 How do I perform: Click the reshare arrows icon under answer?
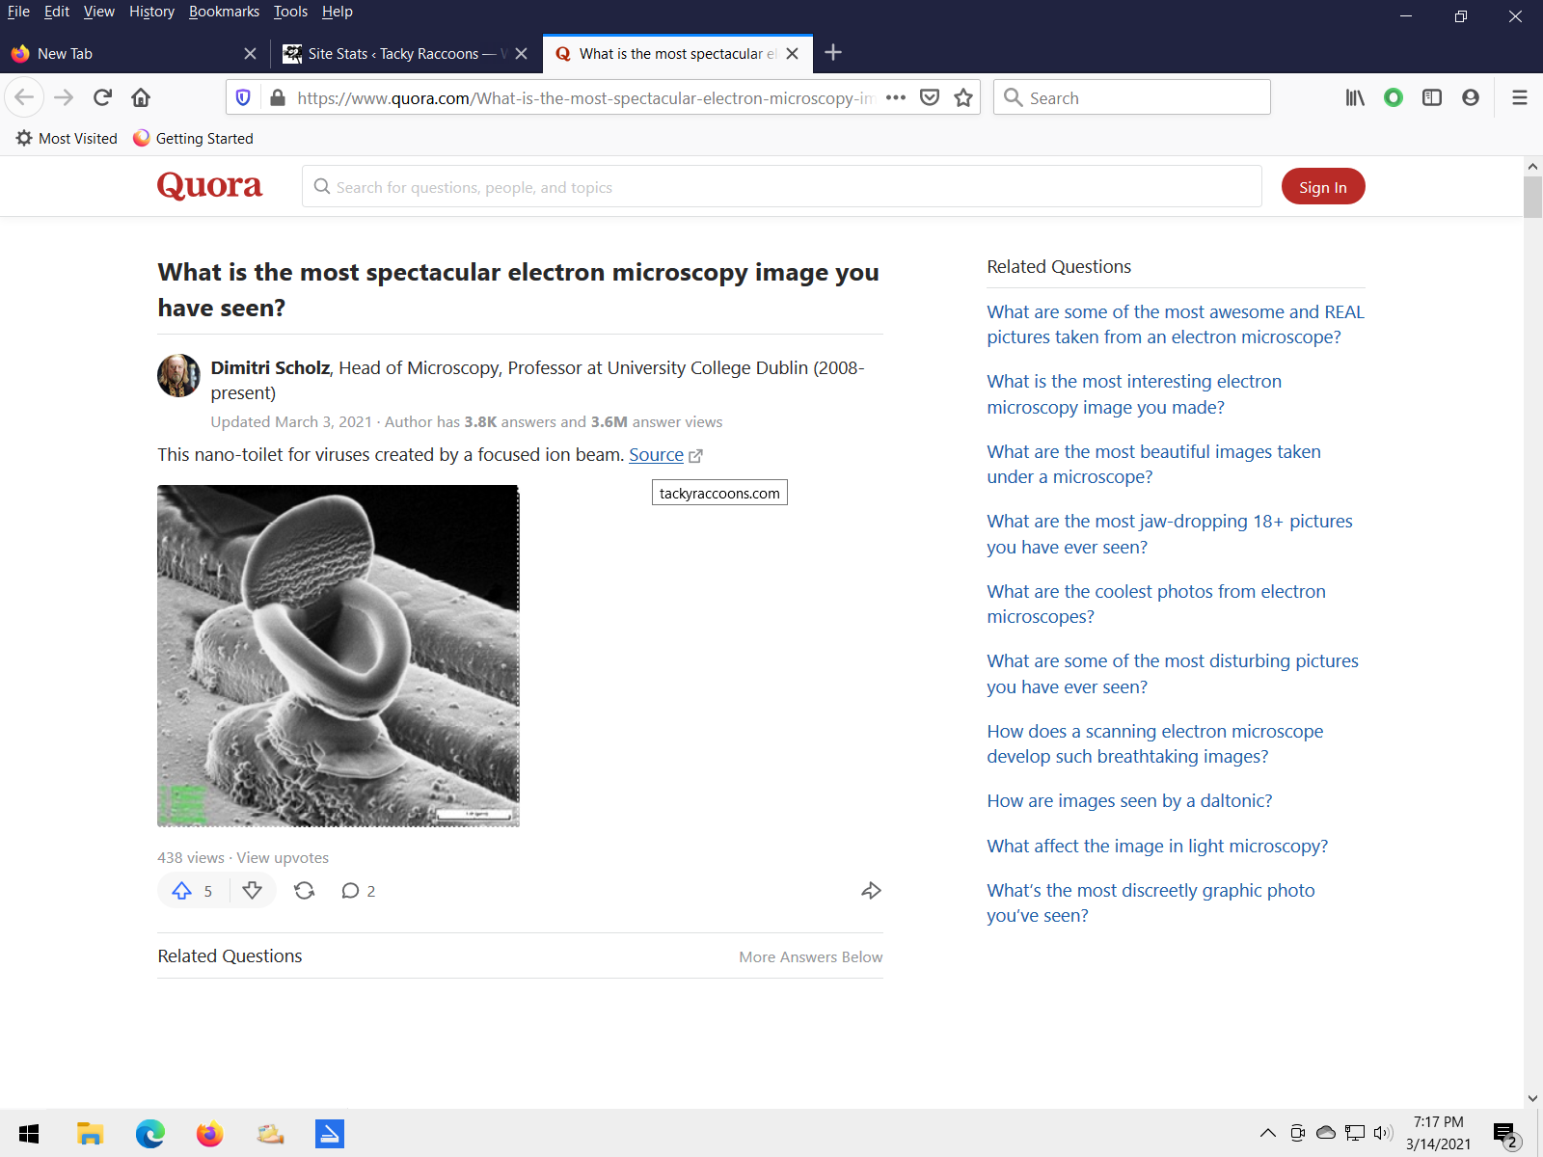(x=305, y=891)
